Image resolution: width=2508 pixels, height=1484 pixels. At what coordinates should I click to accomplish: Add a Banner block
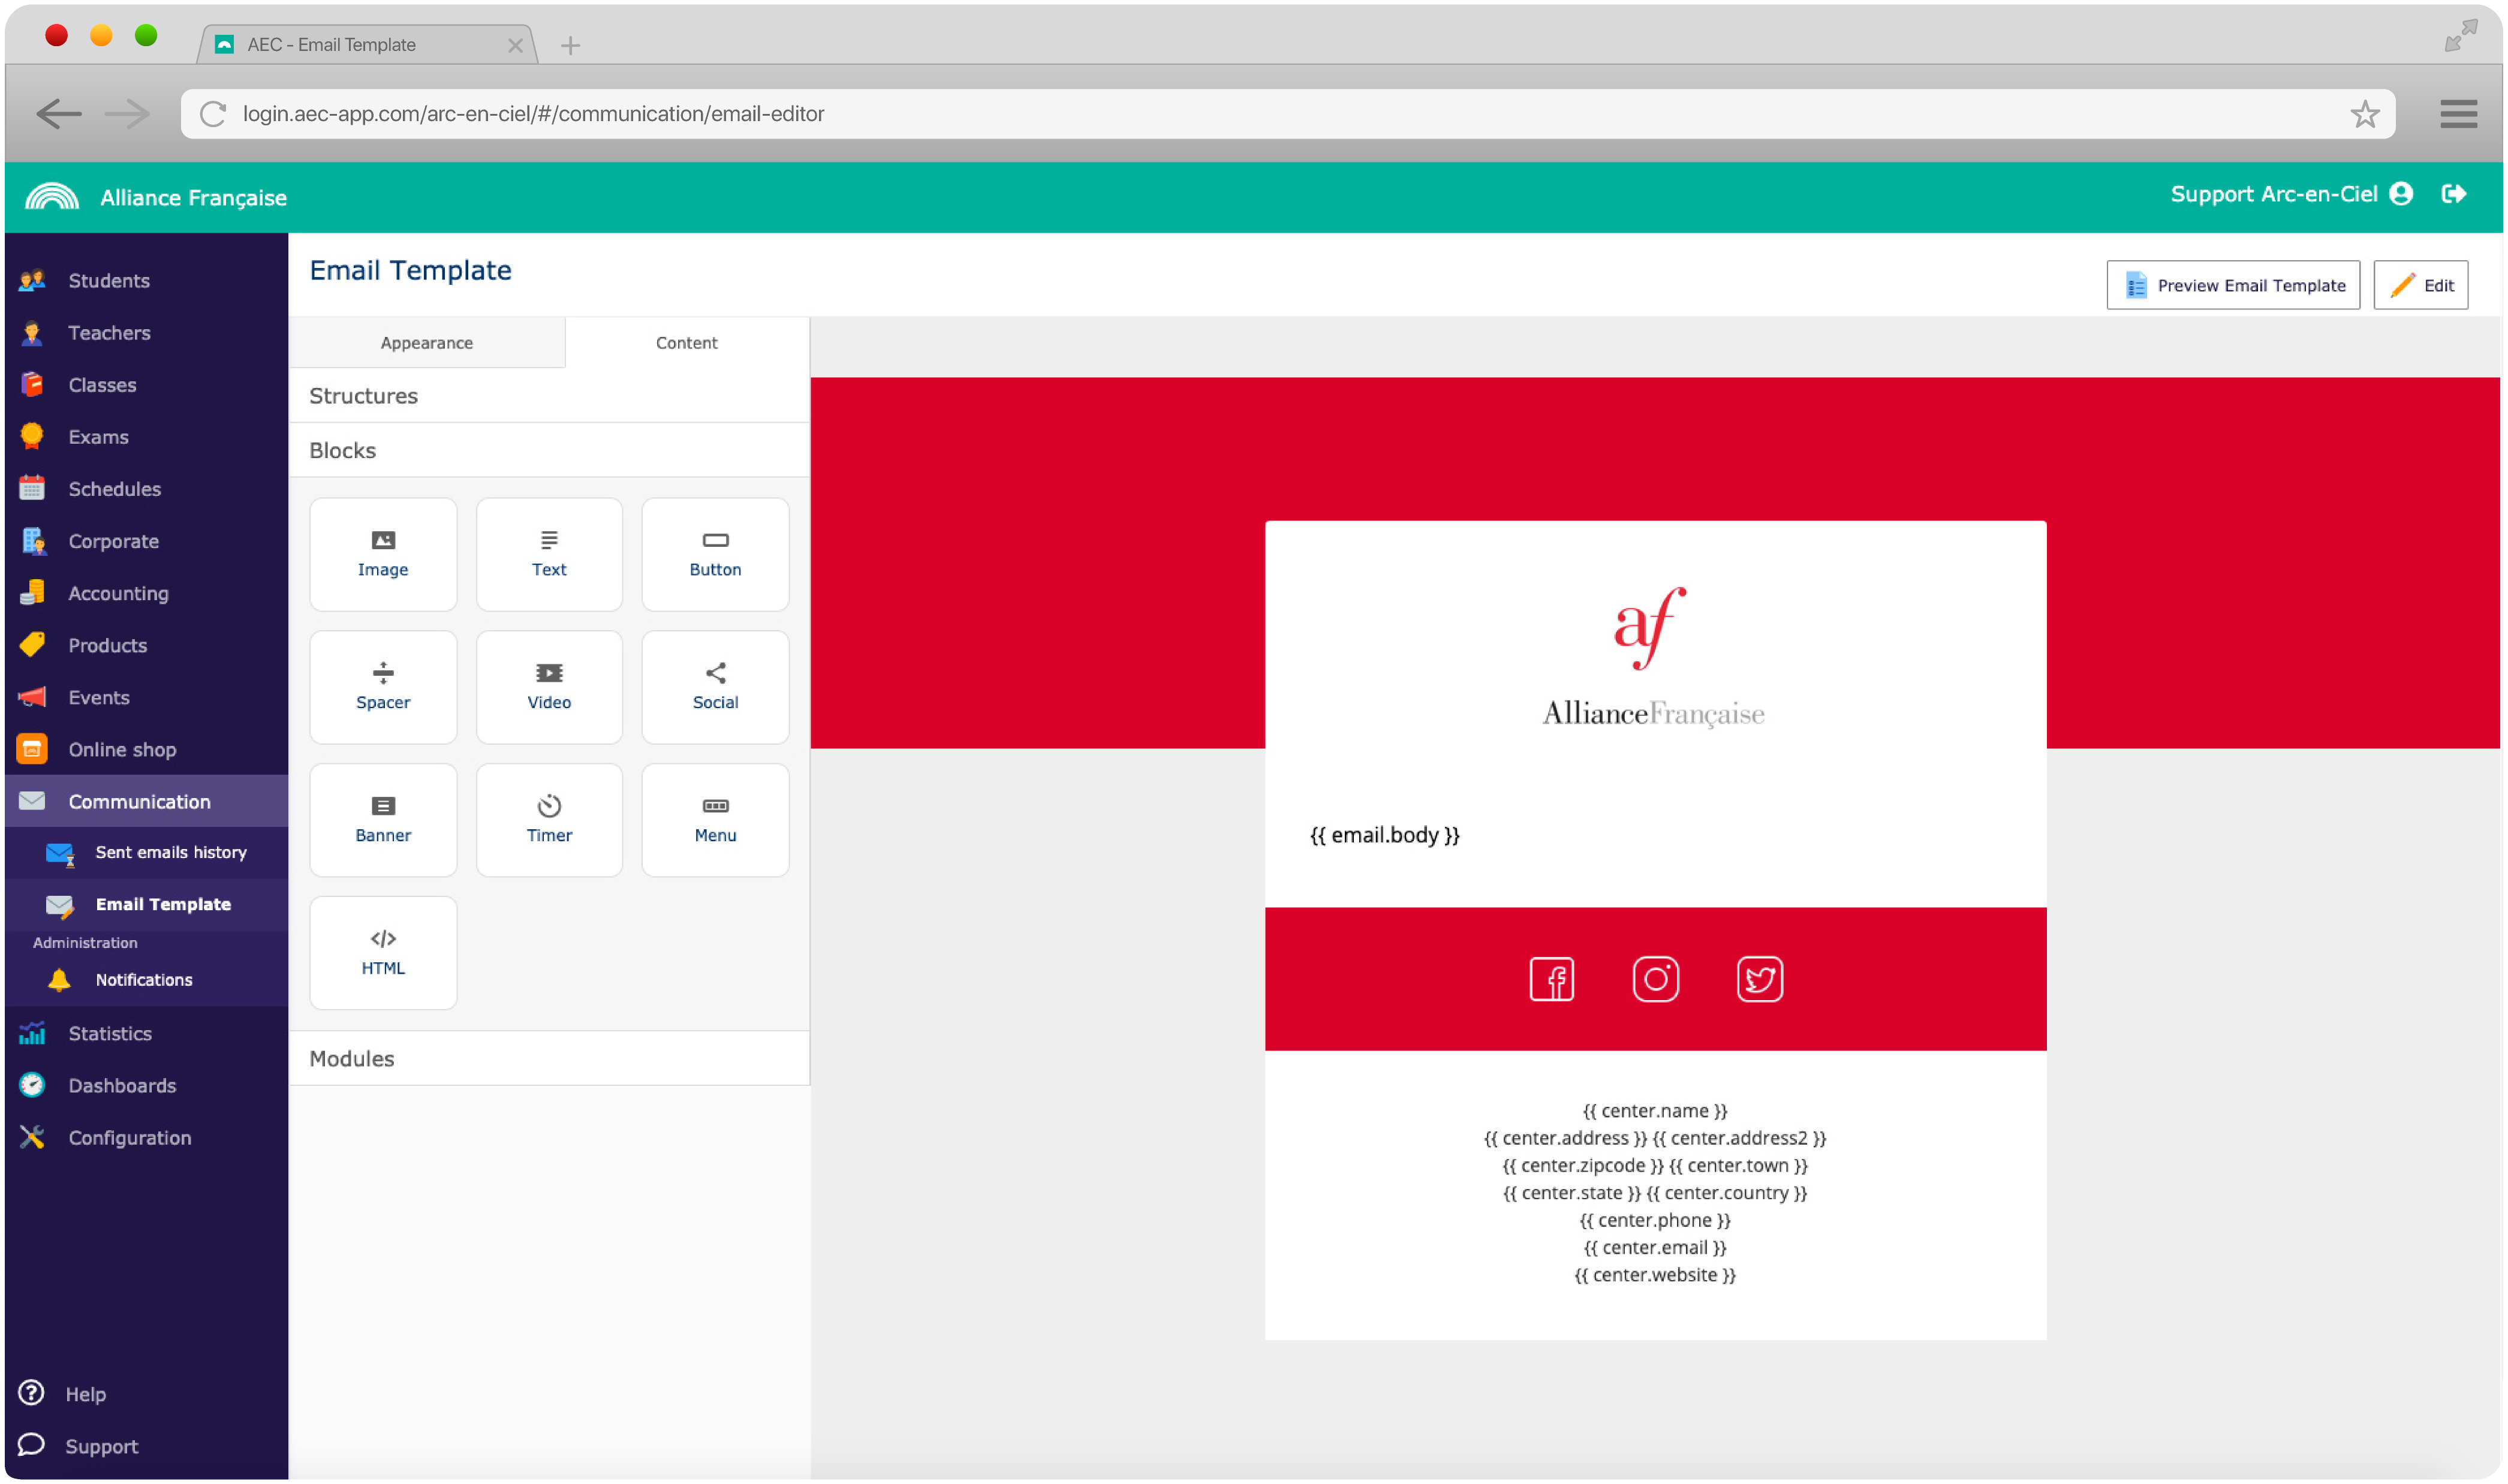383,820
